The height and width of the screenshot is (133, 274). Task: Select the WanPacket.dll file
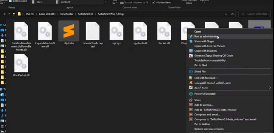21,63
